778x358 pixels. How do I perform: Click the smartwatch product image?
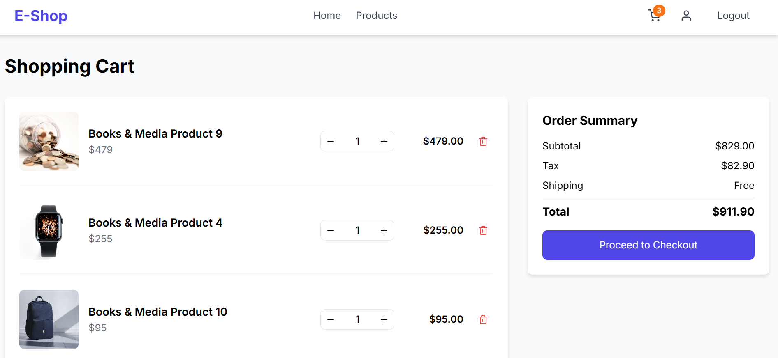coord(49,230)
